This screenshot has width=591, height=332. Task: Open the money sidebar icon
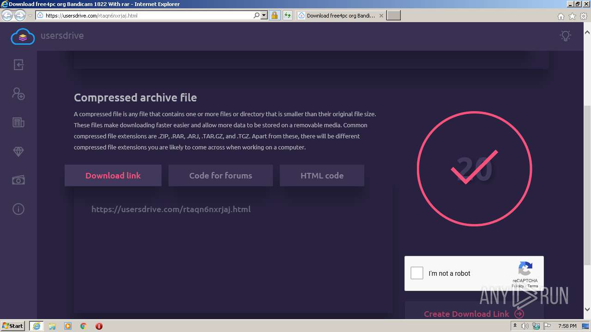(x=18, y=180)
